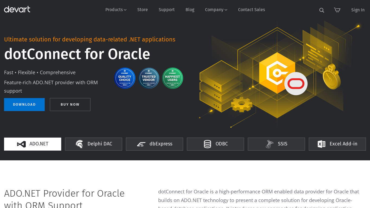Open the shopping cart icon
The height and width of the screenshot is (208, 370).
point(337,10)
